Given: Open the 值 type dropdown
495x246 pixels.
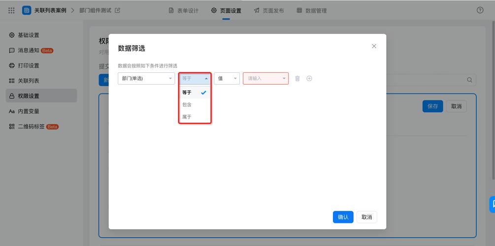Looking at the screenshot, I should (227, 79).
